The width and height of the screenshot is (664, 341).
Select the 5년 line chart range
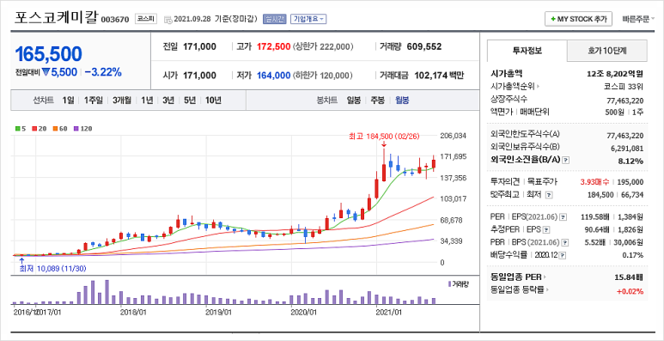pos(190,100)
